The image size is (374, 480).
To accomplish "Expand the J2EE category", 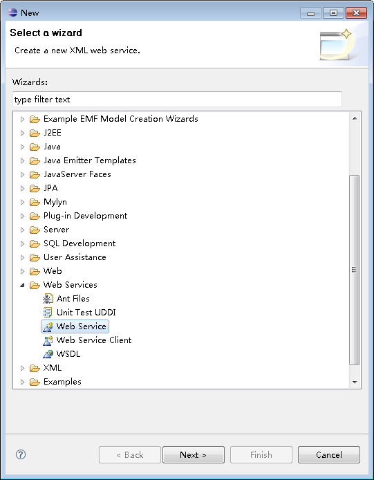I will coord(22,133).
